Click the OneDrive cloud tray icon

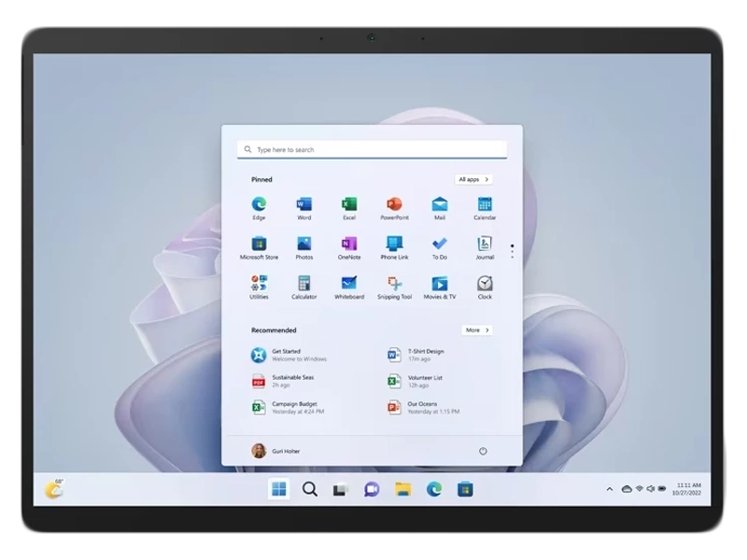pos(627,489)
